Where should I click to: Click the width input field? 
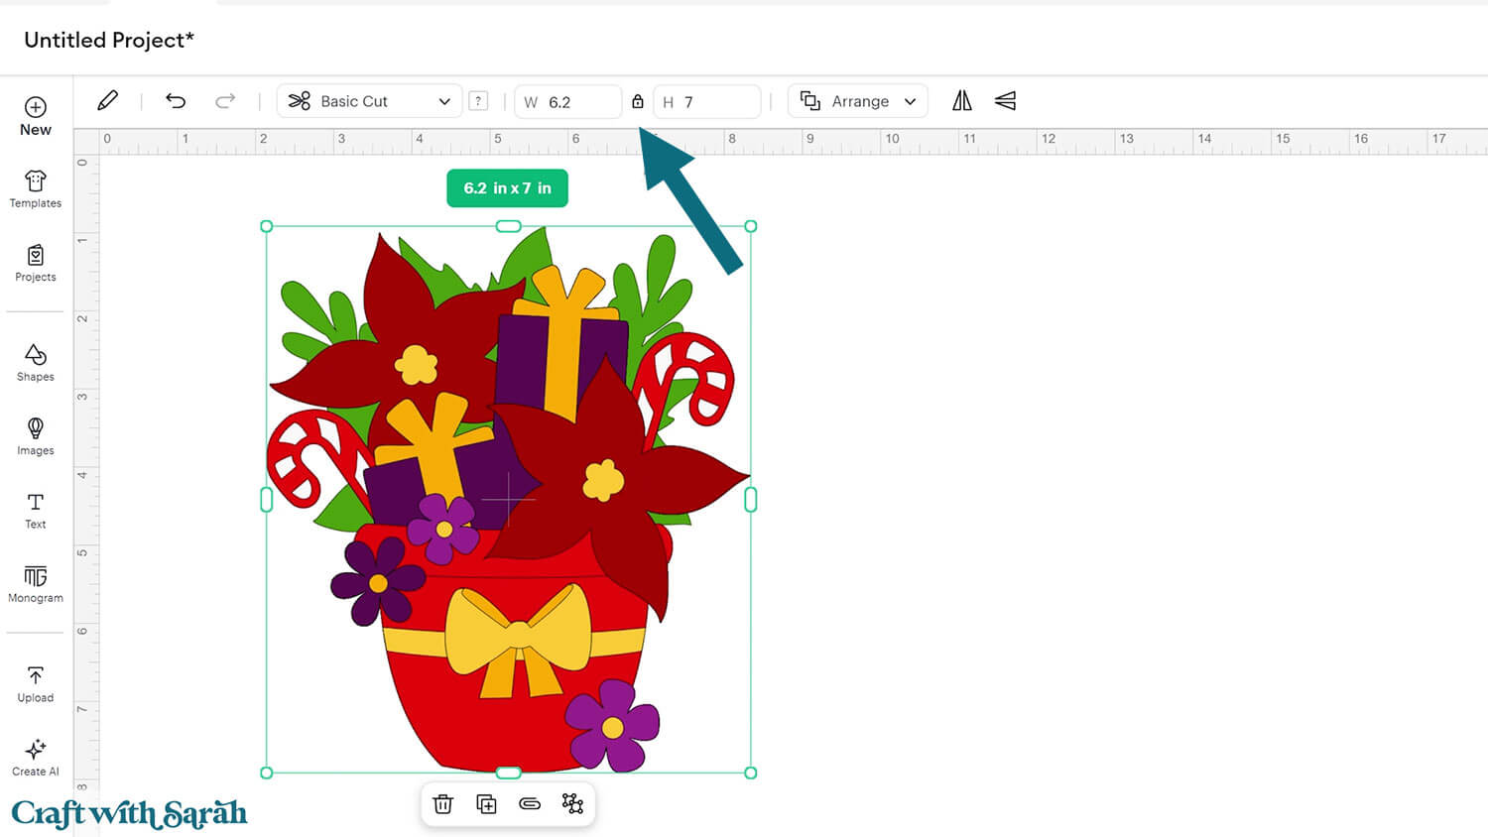[x=580, y=102]
